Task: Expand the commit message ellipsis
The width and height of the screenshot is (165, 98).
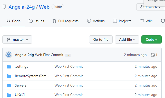Action: click(x=68, y=55)
